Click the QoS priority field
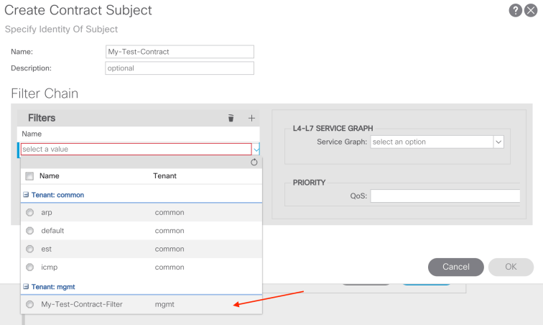This screenshot has height=325, width=543. click(x=445, y=196)
